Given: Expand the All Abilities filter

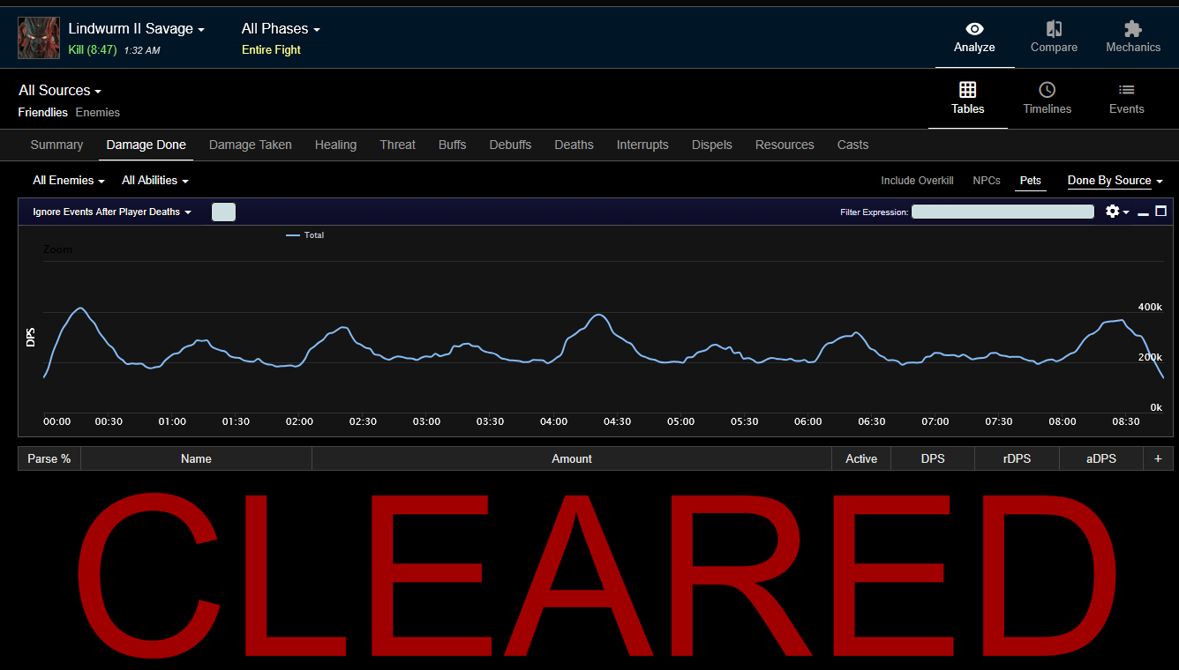Looking at the screenshot, I should tap(155, 181).
